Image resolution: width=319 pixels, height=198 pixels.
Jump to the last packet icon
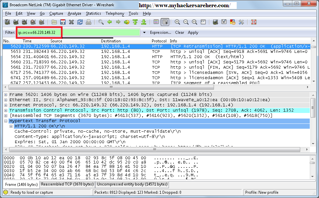tap(144, 22)
